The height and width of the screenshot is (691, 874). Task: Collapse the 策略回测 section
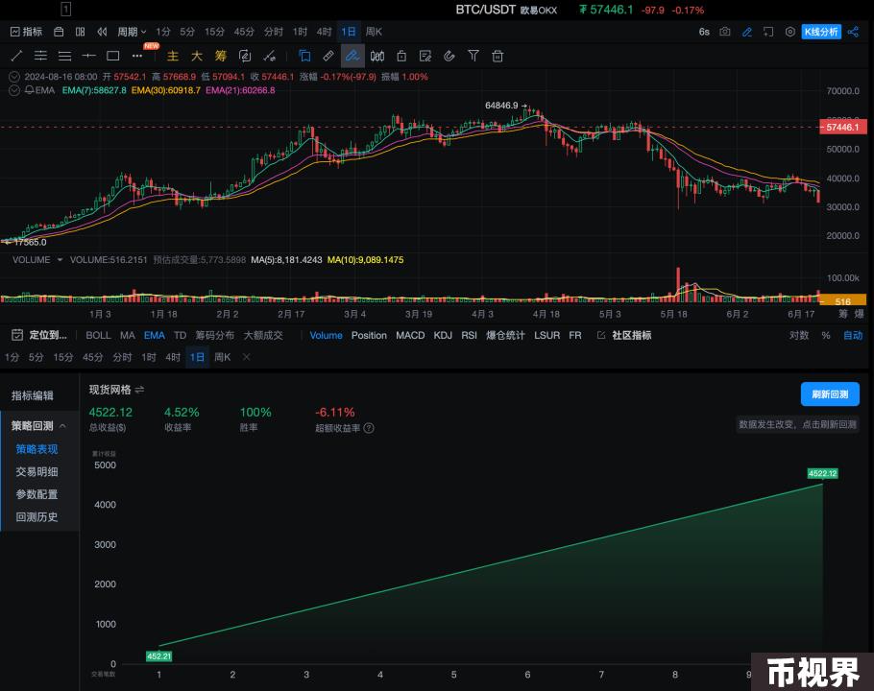tap(63, 426)
